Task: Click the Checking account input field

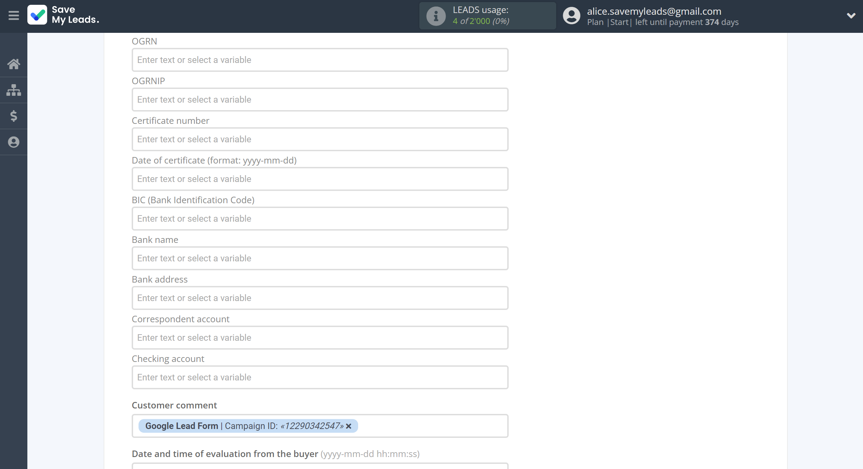Action: (320, 377)
